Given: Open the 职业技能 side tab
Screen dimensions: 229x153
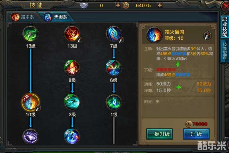Looking at the screenshot, I should pos(224,27).
